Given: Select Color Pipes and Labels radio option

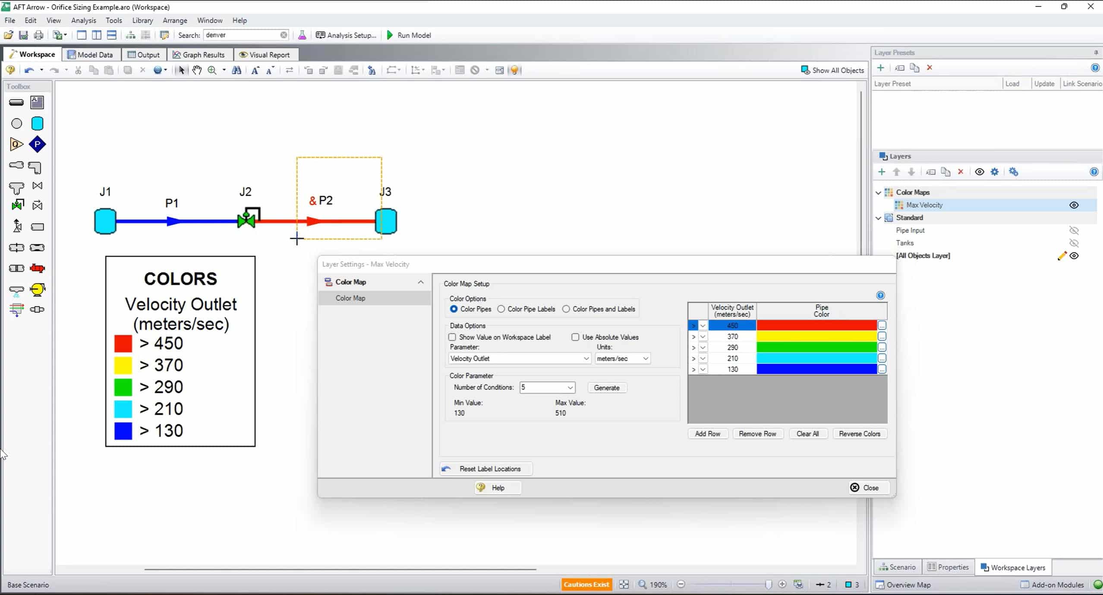Looking at the screenshot, I should [x=566, y=309].
